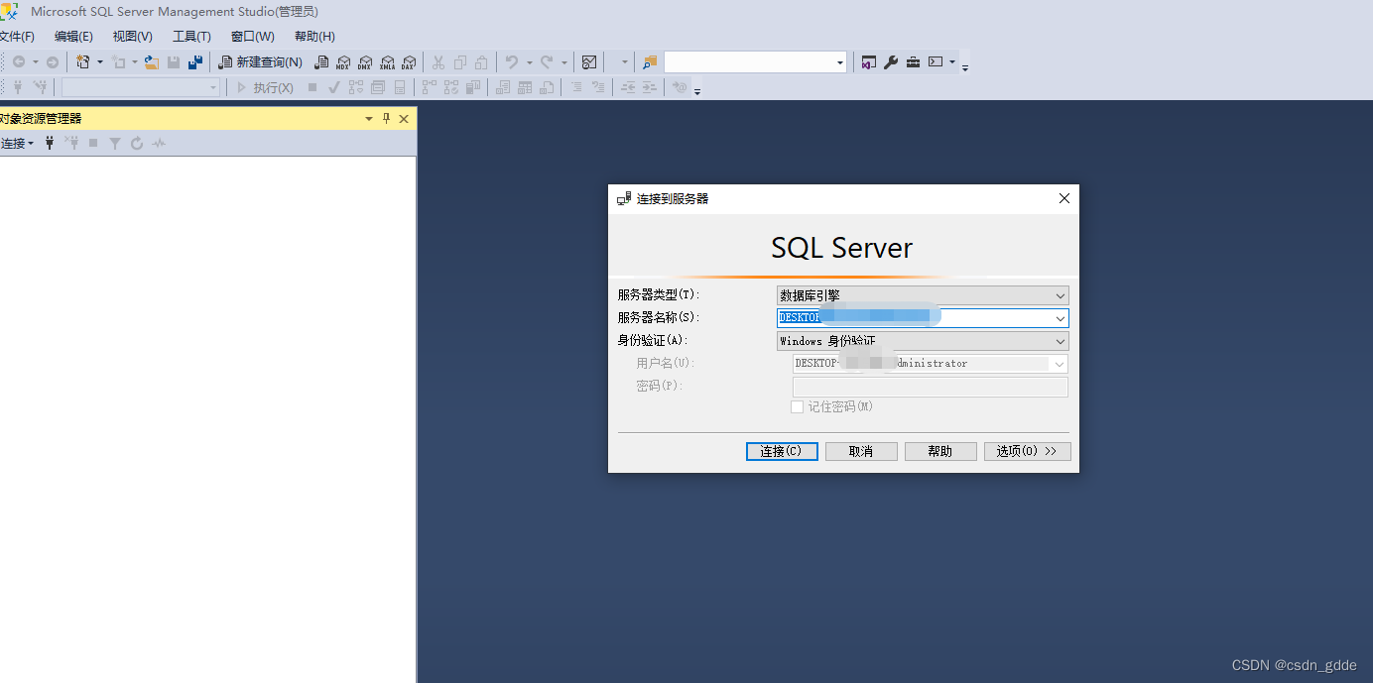Click the navigate back arrow icon

(x=18, y=61)
